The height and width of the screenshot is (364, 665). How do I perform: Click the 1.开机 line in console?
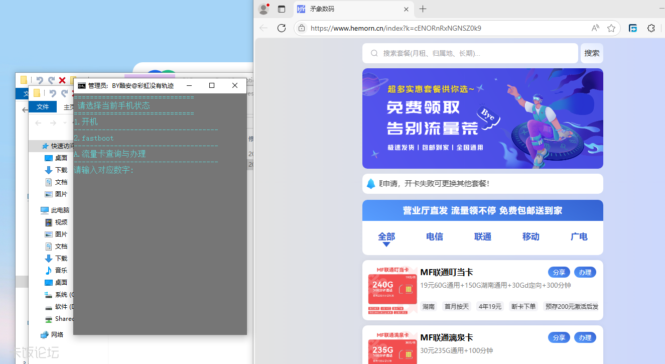(86, 122)
